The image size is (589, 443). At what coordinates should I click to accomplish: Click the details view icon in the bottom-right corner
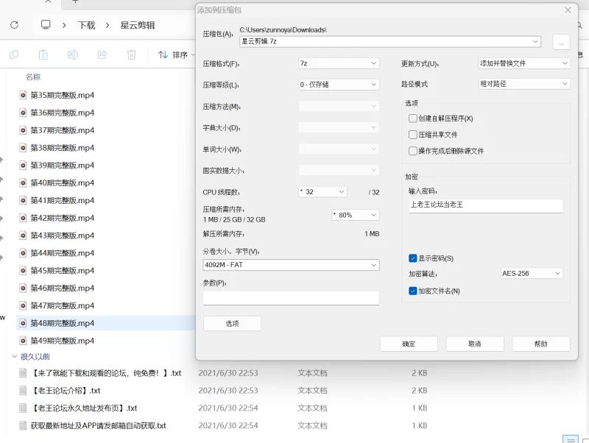click(x=570, y=439)
